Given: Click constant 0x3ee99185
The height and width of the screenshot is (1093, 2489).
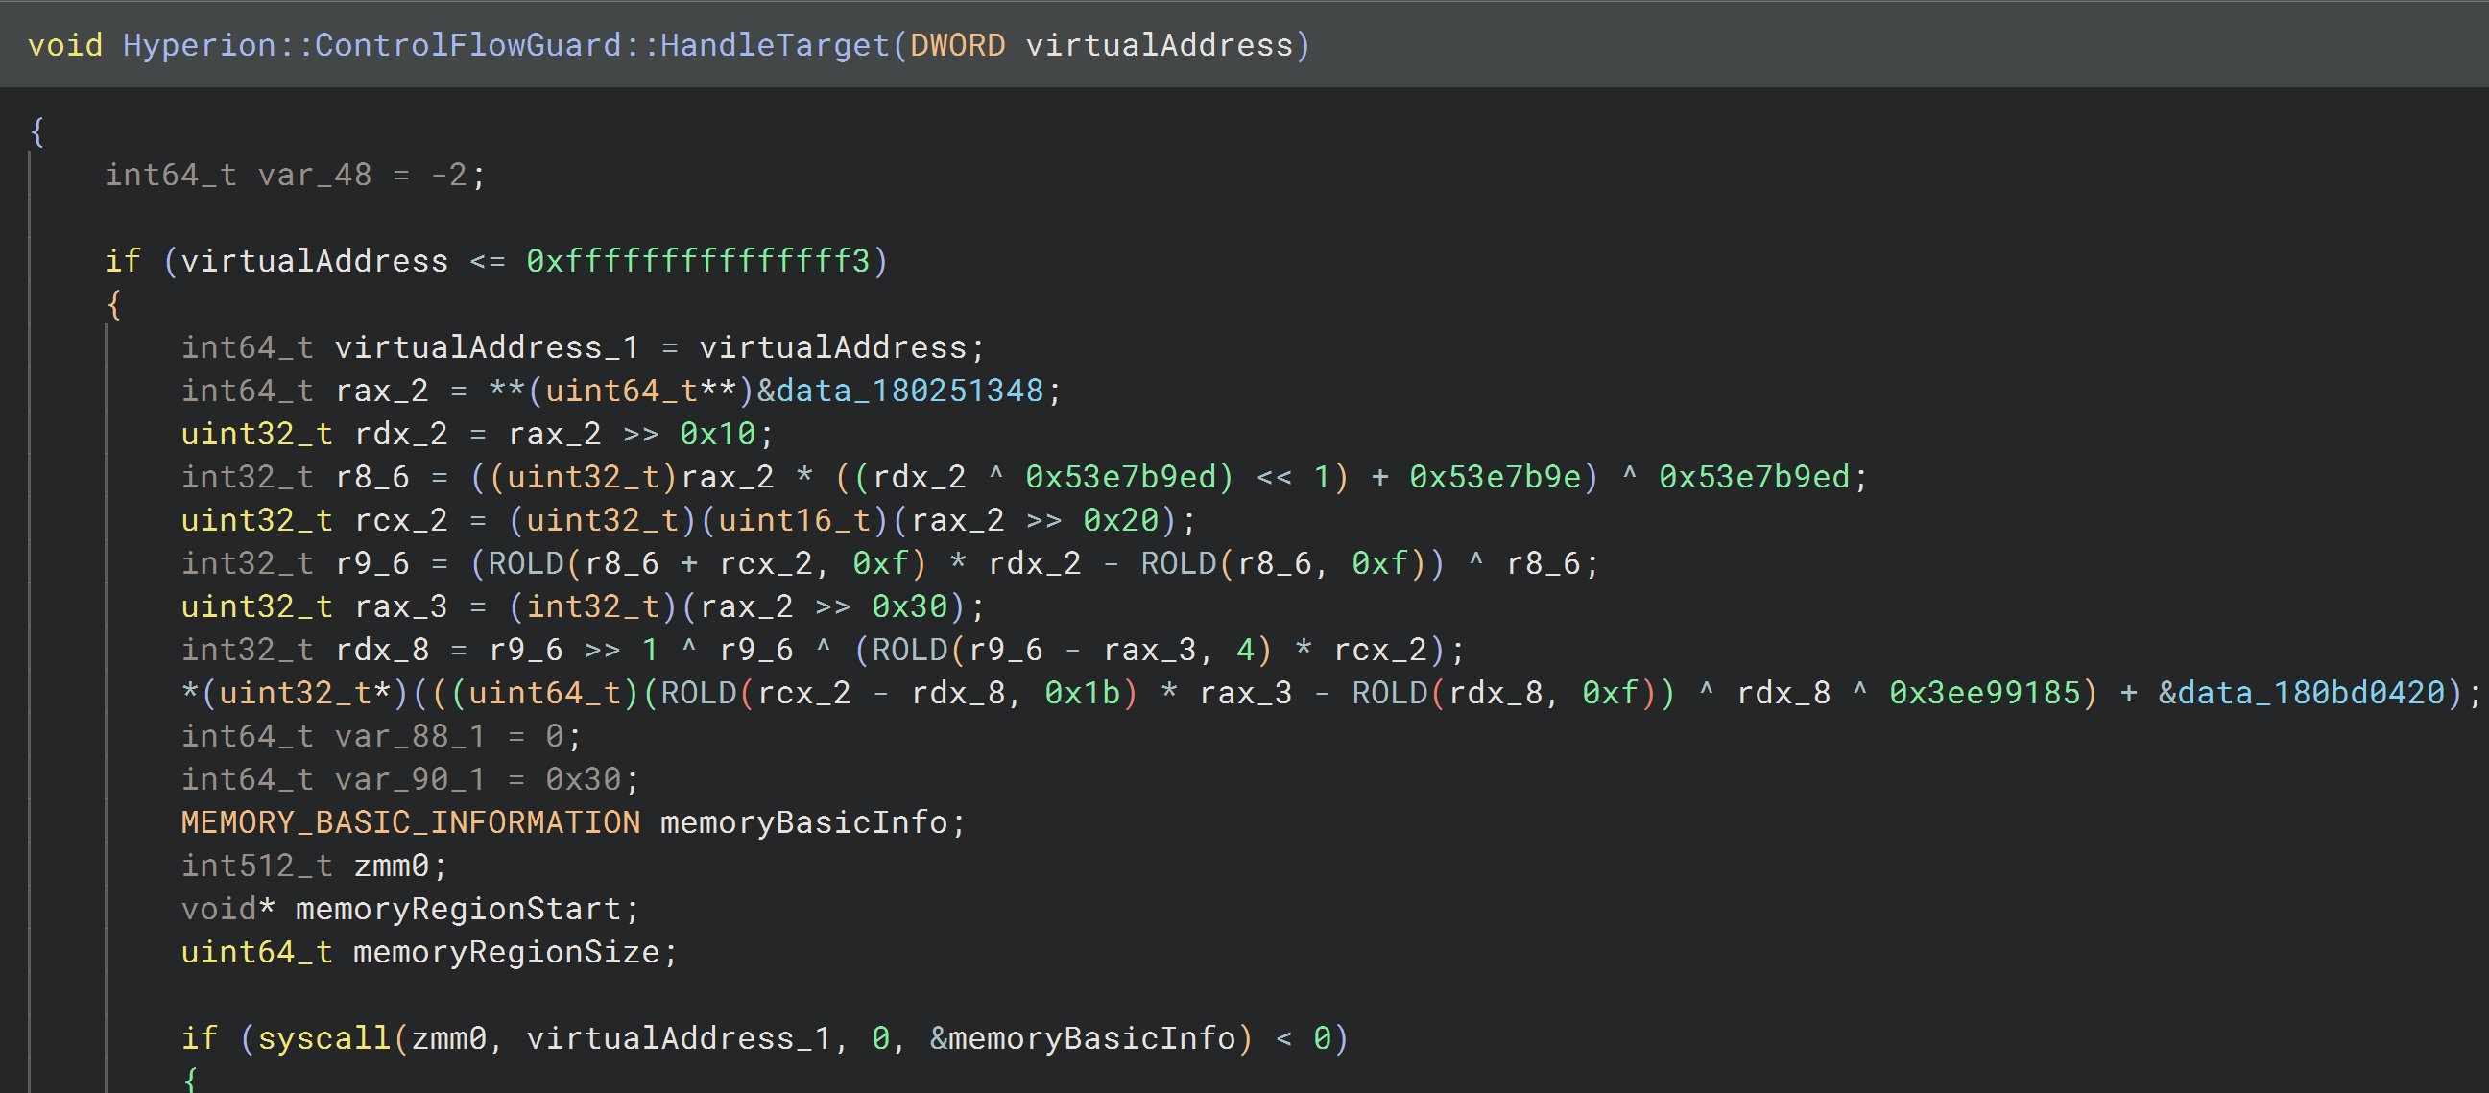Looking at the screenshot, I should 1985,693.
